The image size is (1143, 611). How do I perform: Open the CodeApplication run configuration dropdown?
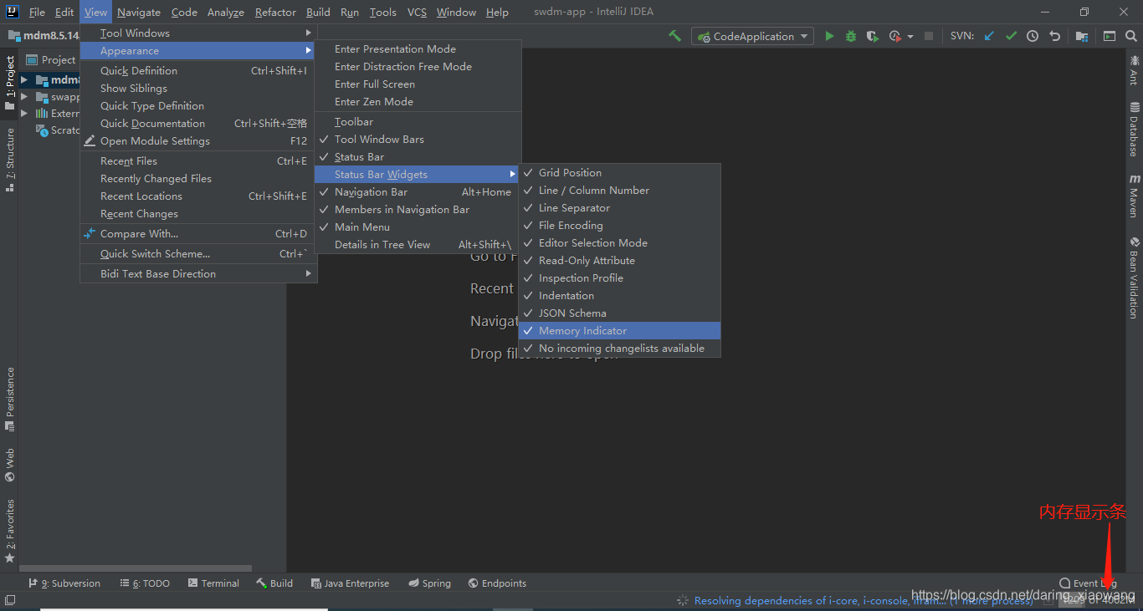[752, 36]
